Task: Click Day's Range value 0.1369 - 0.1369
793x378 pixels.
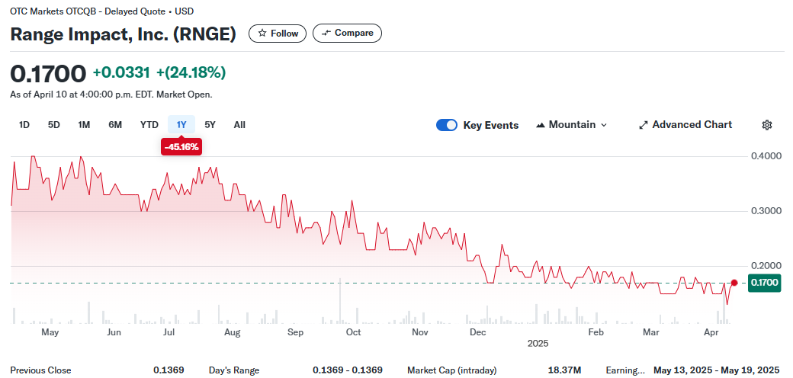Action: [348, 370]
